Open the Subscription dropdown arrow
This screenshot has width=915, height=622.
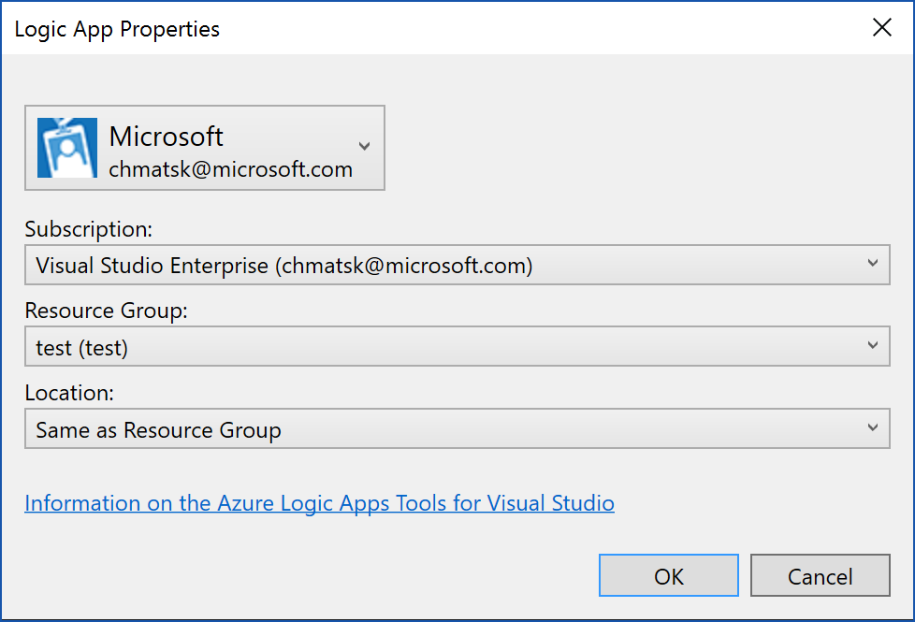[x=872, y=264]
